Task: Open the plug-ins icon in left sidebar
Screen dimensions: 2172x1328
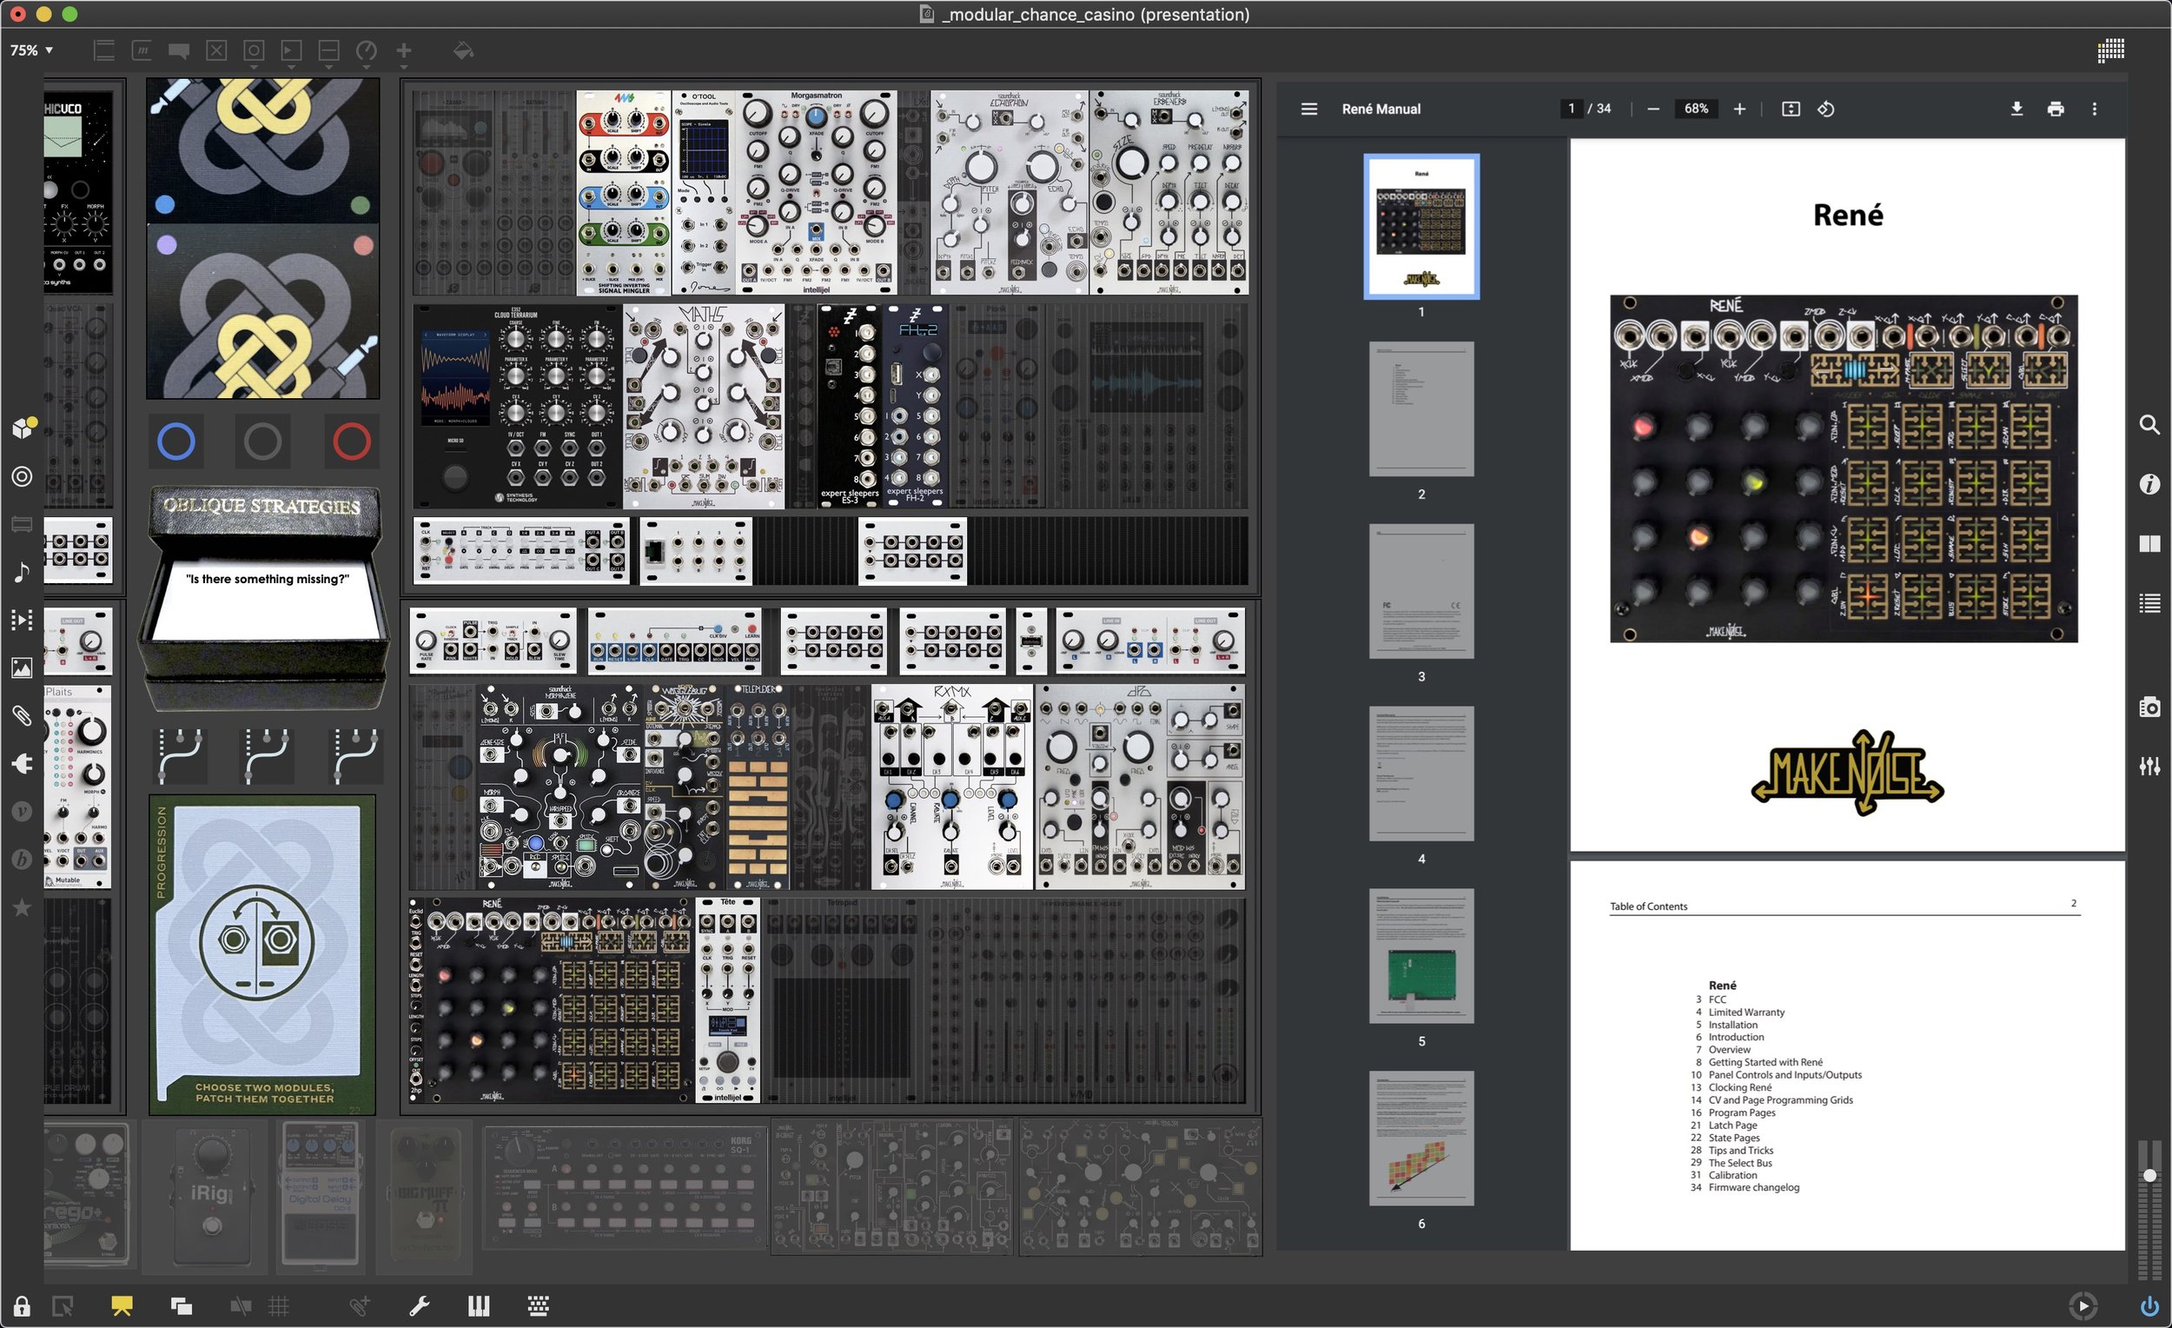Action: pyautogui.click(x=22, y=764)
